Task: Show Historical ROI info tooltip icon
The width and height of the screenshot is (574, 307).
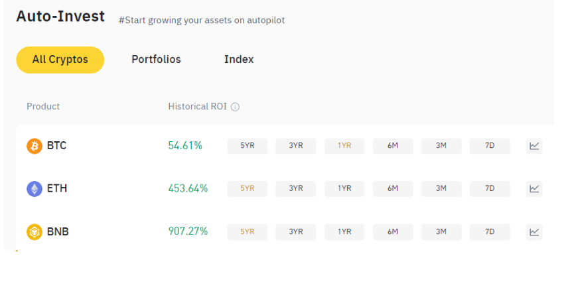Action: [x=235, y=107]
